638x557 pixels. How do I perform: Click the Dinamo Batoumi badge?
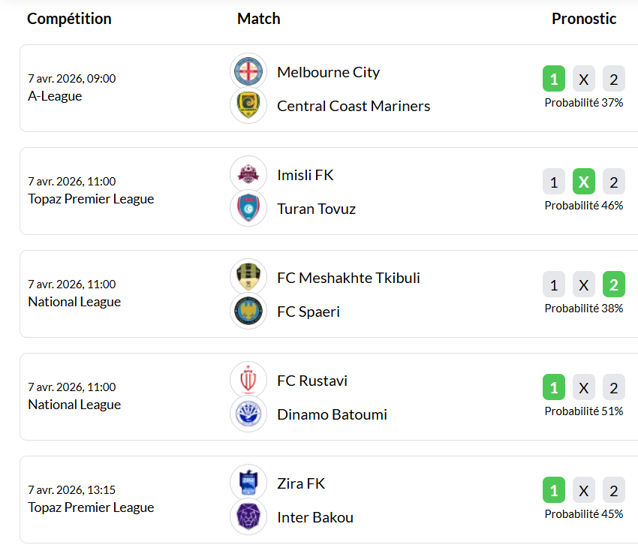(248, 414)
